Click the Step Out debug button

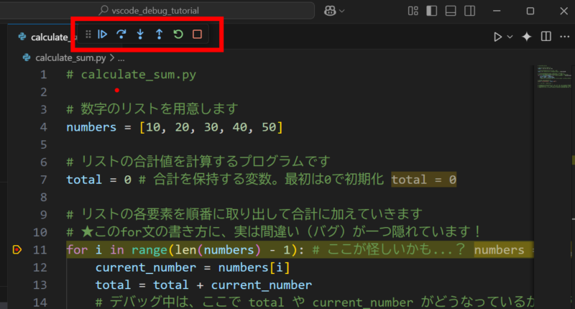pos(159,34)
